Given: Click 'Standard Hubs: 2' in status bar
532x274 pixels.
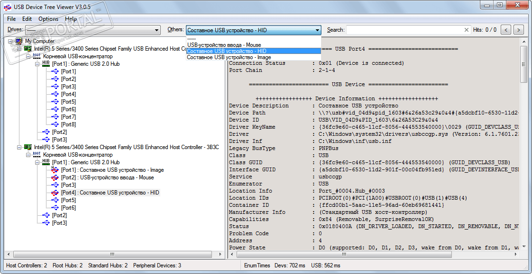Looking at the screenshot, I should (108, 265).
